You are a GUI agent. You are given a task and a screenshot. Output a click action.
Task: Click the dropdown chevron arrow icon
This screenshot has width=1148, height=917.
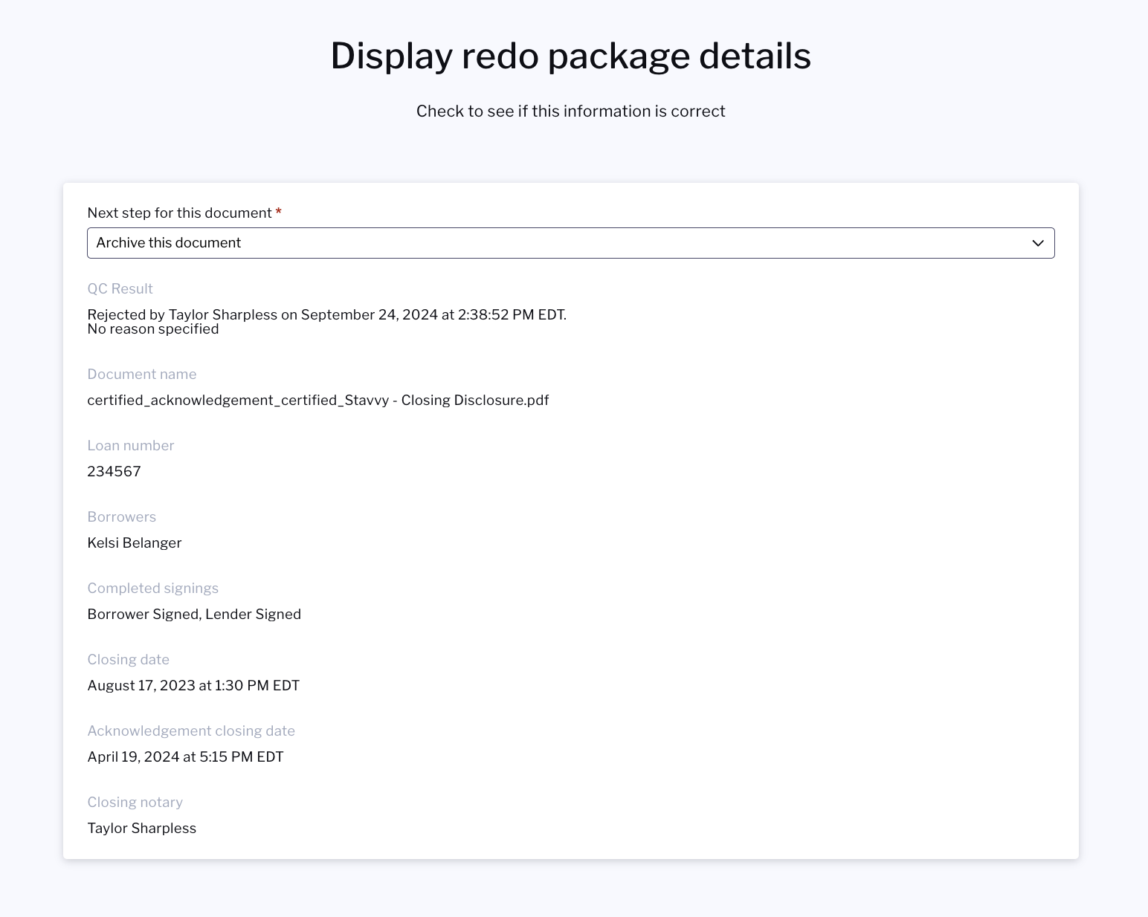[x=1038, y=243]
